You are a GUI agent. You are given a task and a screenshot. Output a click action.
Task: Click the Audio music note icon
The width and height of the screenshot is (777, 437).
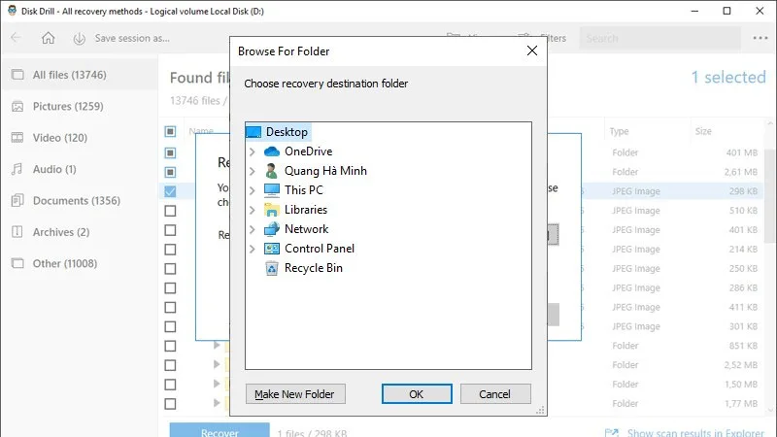tap(17, 169)
